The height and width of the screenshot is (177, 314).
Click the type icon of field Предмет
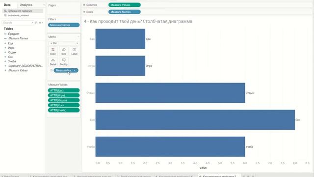5,34
